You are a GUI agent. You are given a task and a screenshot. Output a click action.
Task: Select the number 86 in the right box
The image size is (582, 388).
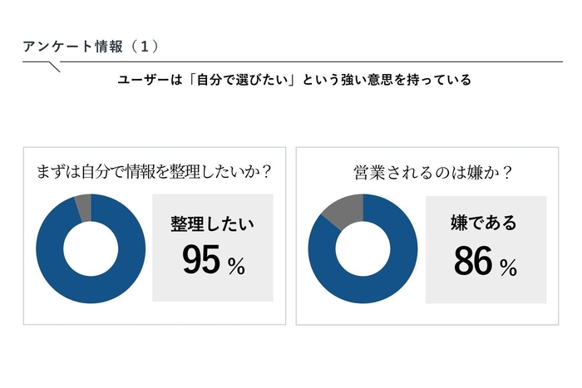(x=472, y=263)
